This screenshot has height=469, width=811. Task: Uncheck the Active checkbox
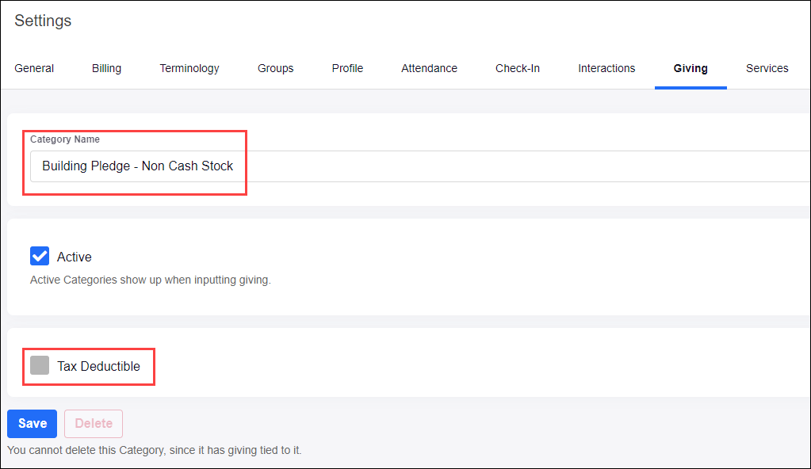pos(40,256)
